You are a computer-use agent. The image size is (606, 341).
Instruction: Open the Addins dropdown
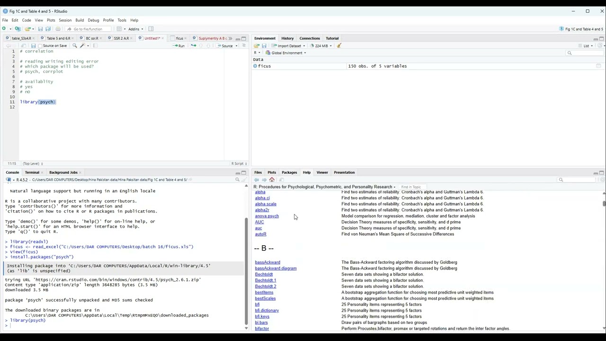click(135, 29)
